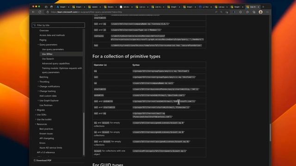The height and width of the screenshot is (166, 296).
Task: Expand Use Graph Explorer in the sidebar
Action: point(38,101)
